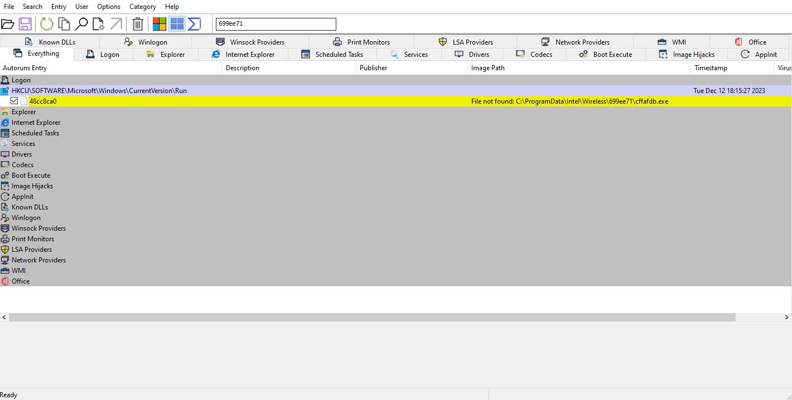Click the Jump to Entry arrow icon
The height and width of the screenshot is (400, 792).
[115, 24]
